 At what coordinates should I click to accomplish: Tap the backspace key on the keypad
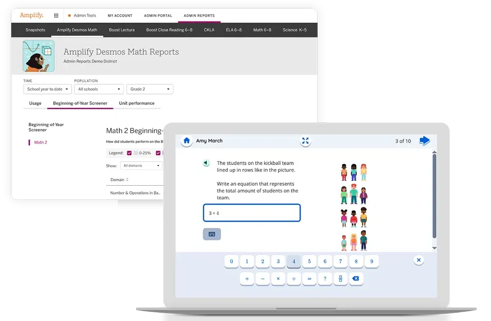[x=355, y=278]
